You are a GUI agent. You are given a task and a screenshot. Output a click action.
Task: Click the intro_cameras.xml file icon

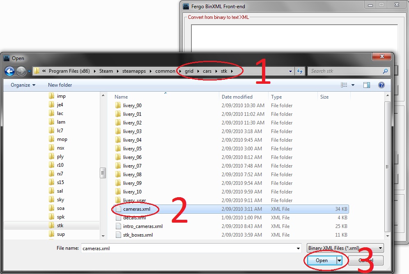pyautogui.click(x=118, y=226)
